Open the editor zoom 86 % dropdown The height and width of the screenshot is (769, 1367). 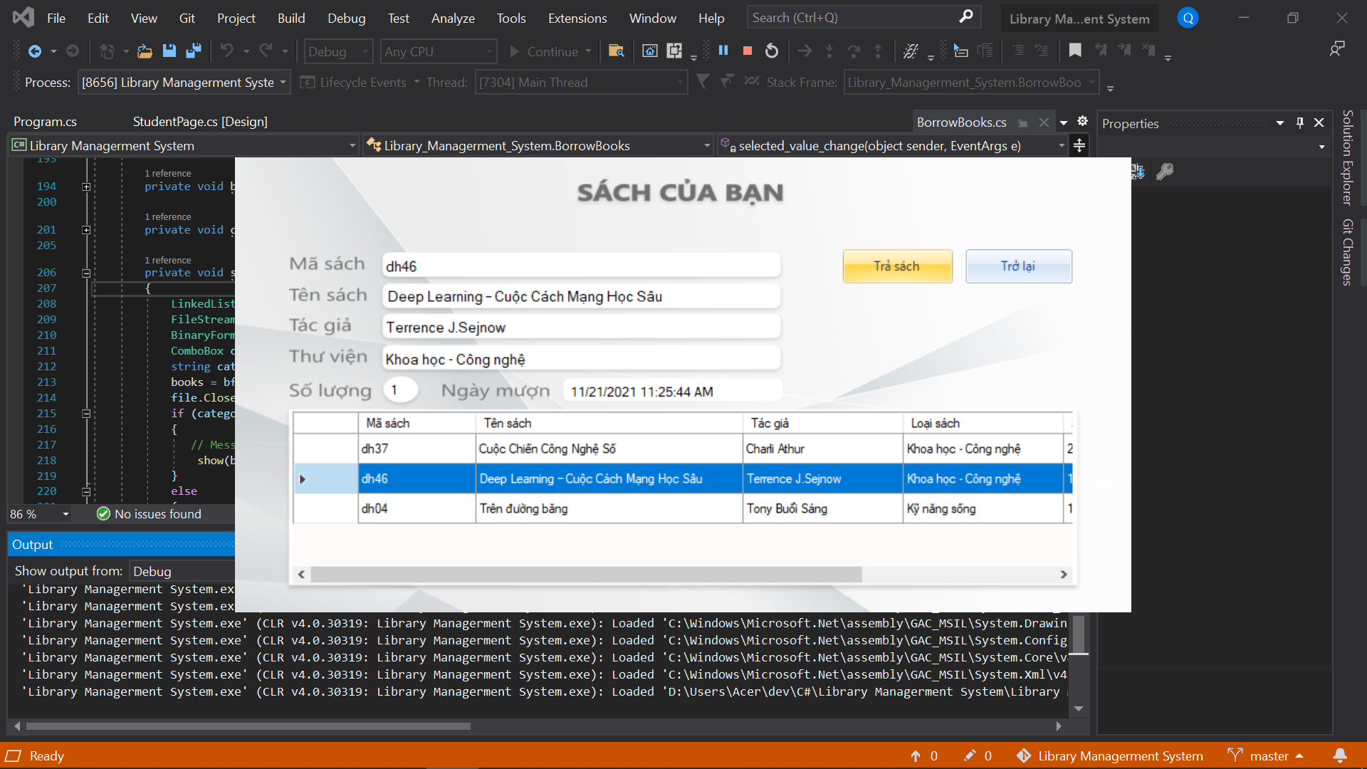pyautogui.click(x=66, y=514)
